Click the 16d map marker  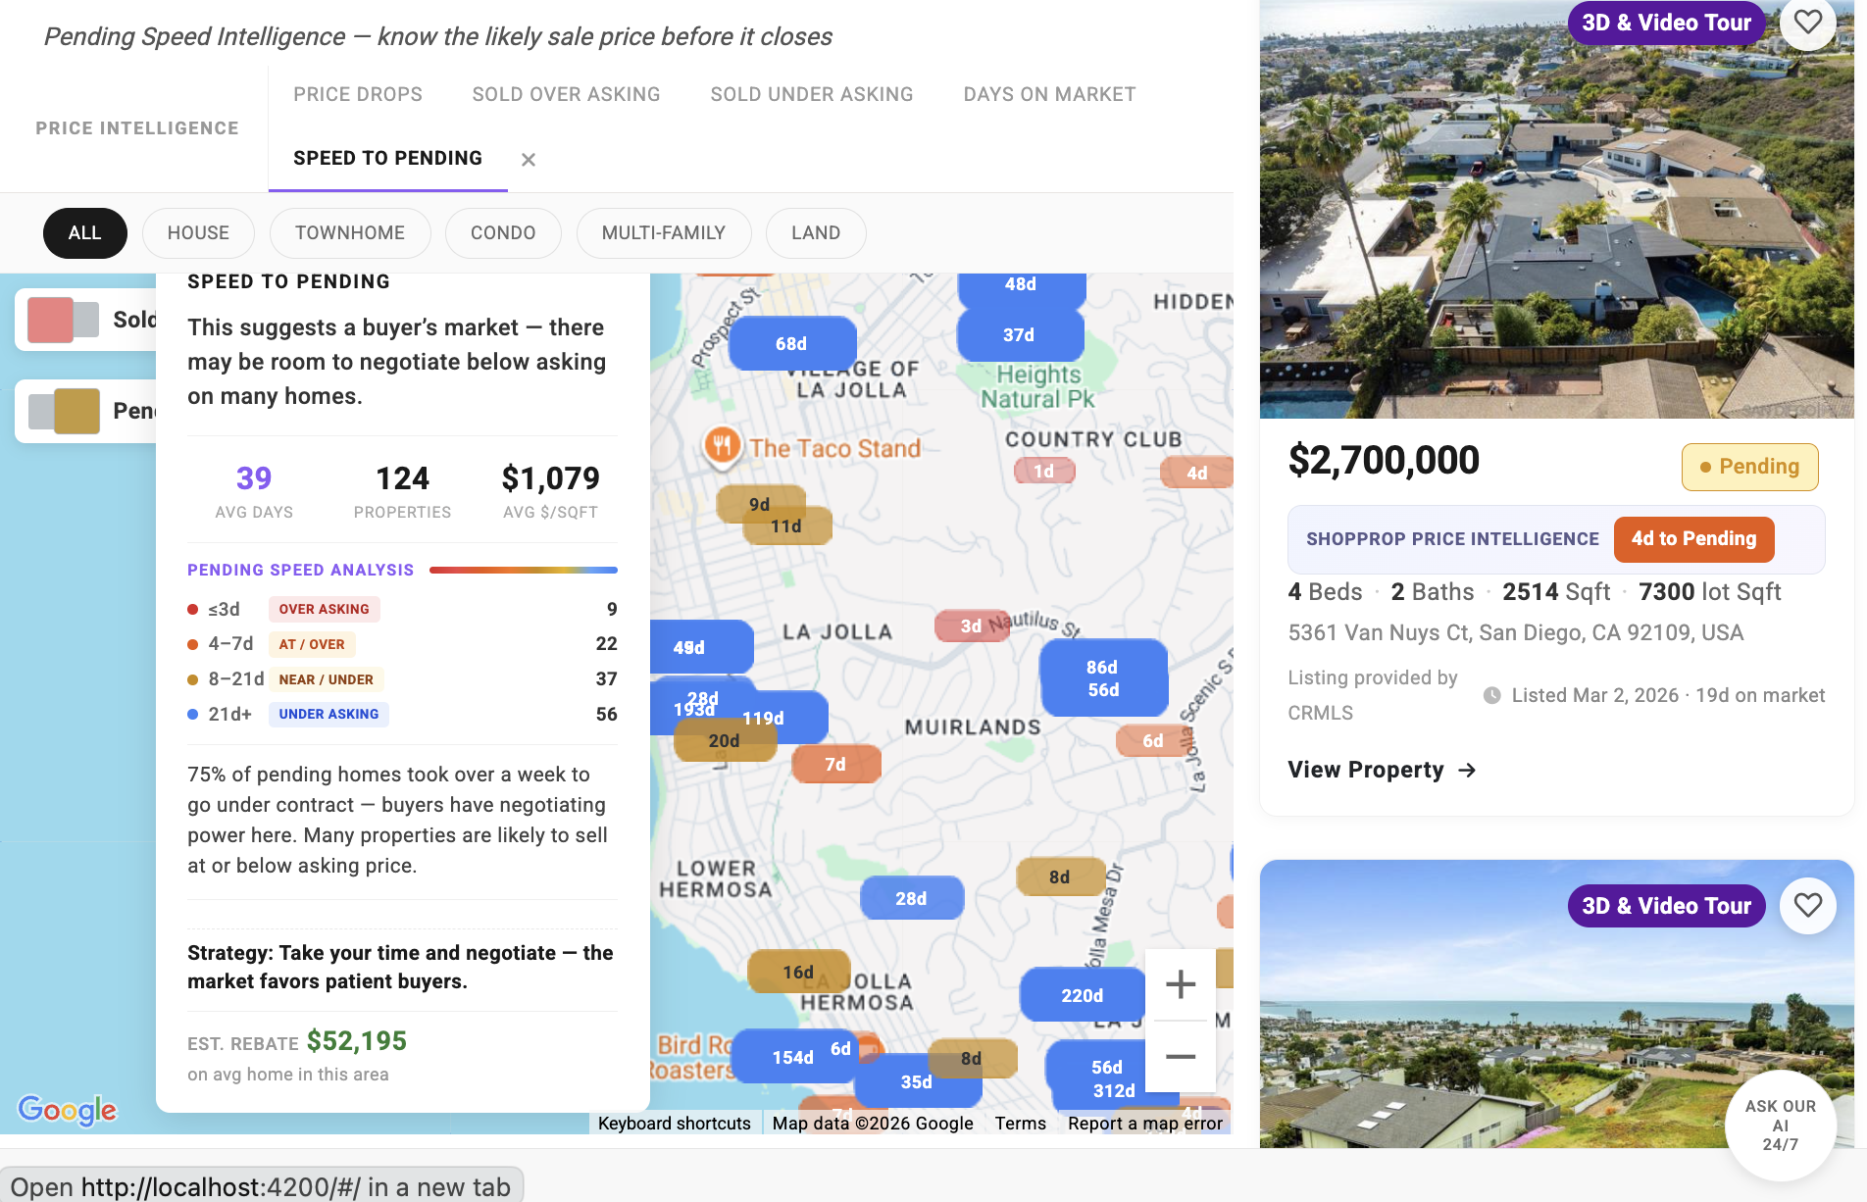[x=798, y=972]
